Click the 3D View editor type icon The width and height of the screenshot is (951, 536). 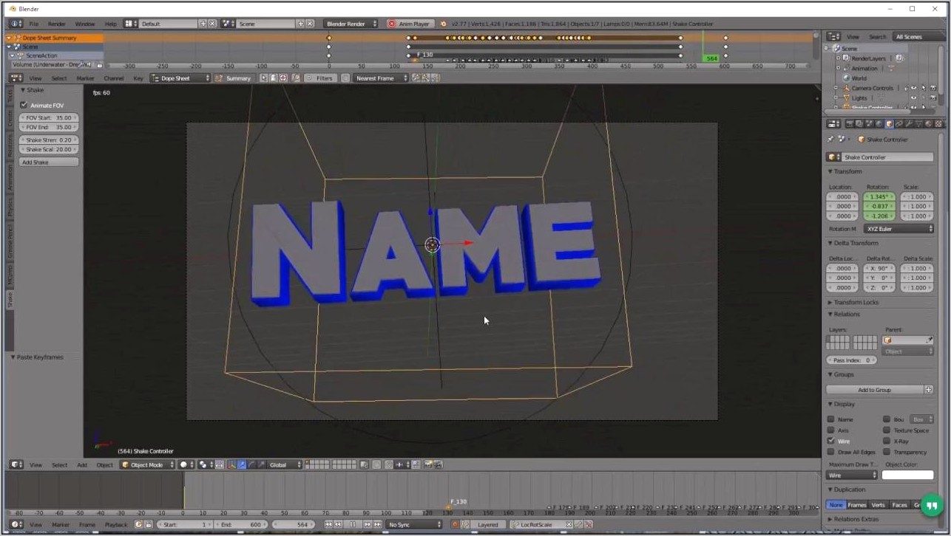pyautogui.click(x=15, y=464)
